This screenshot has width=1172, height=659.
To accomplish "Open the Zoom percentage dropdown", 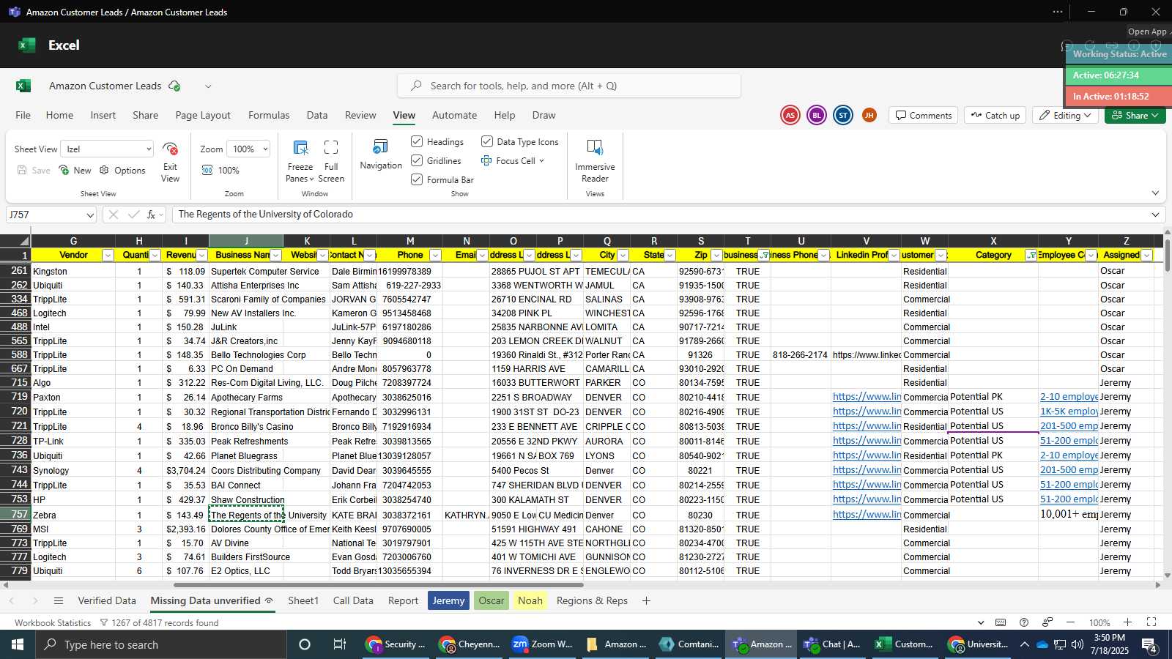I will tap(264, 149).
